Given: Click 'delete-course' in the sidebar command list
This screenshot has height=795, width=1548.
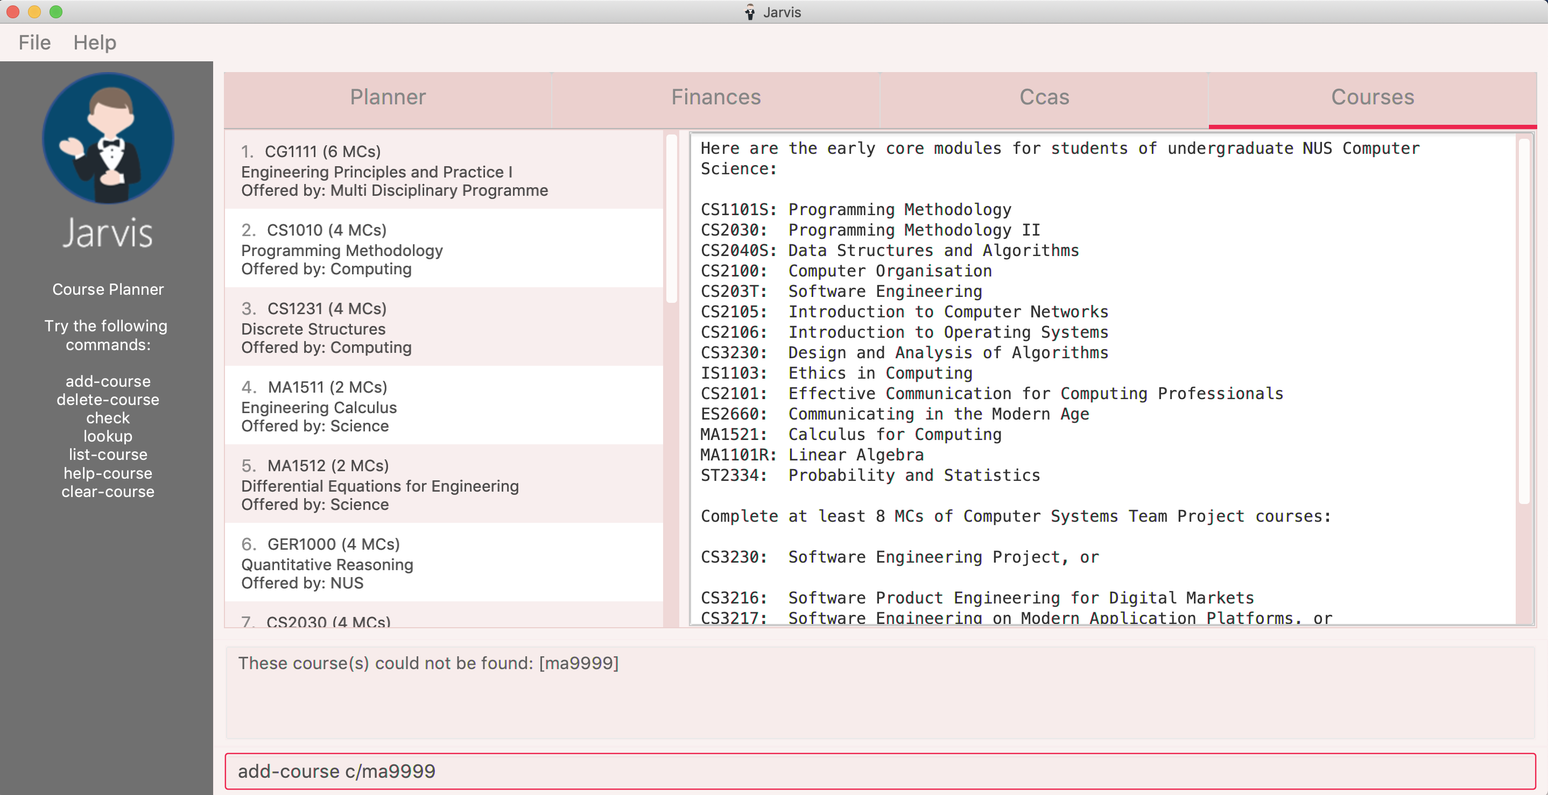Looking at the screenshot, I should point(108,400).
